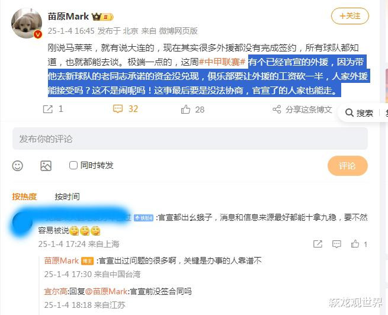Viewport: 388px width, 315px height.
Task: Open the 宜尔高 username link
Action: click(x=56, y=291)
